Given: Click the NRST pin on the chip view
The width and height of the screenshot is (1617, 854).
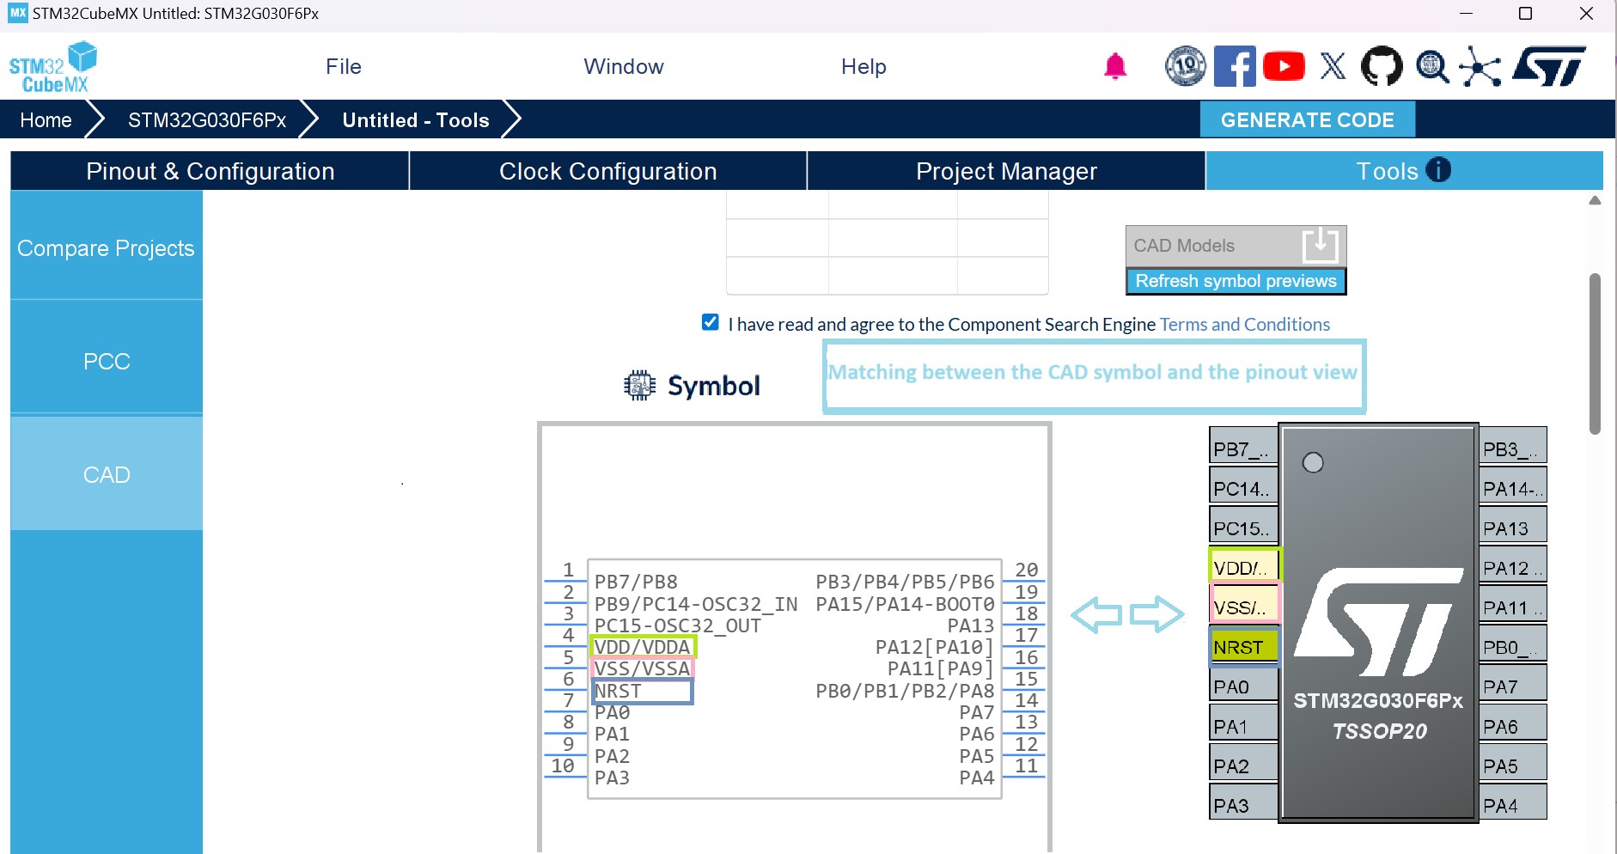Looking at the screenshot, I should point(1244,646).
